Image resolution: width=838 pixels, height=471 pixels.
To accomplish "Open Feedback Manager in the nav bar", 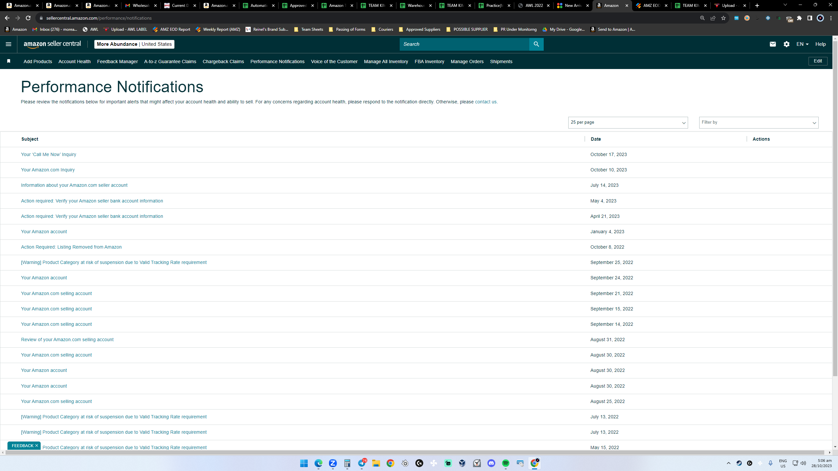I will pos(117,61).
